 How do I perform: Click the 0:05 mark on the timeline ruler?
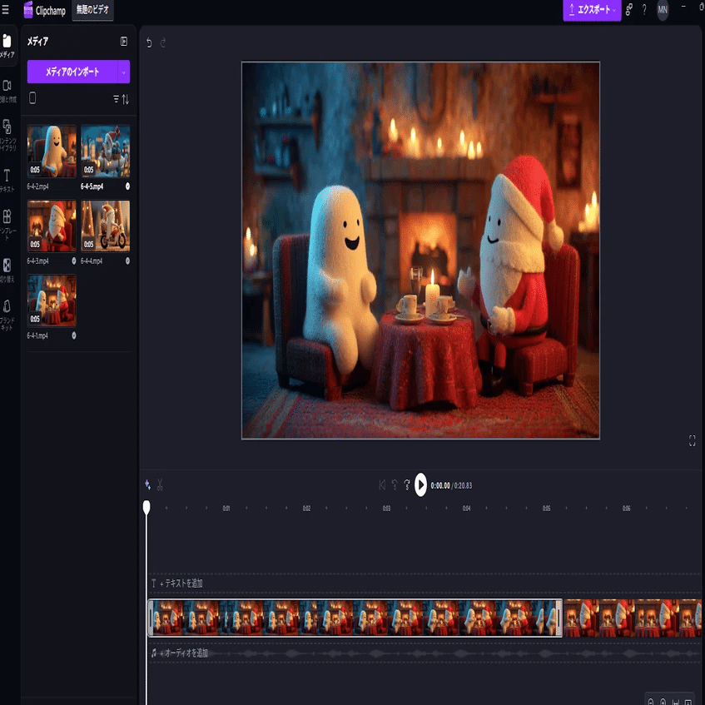coord(547,509)
